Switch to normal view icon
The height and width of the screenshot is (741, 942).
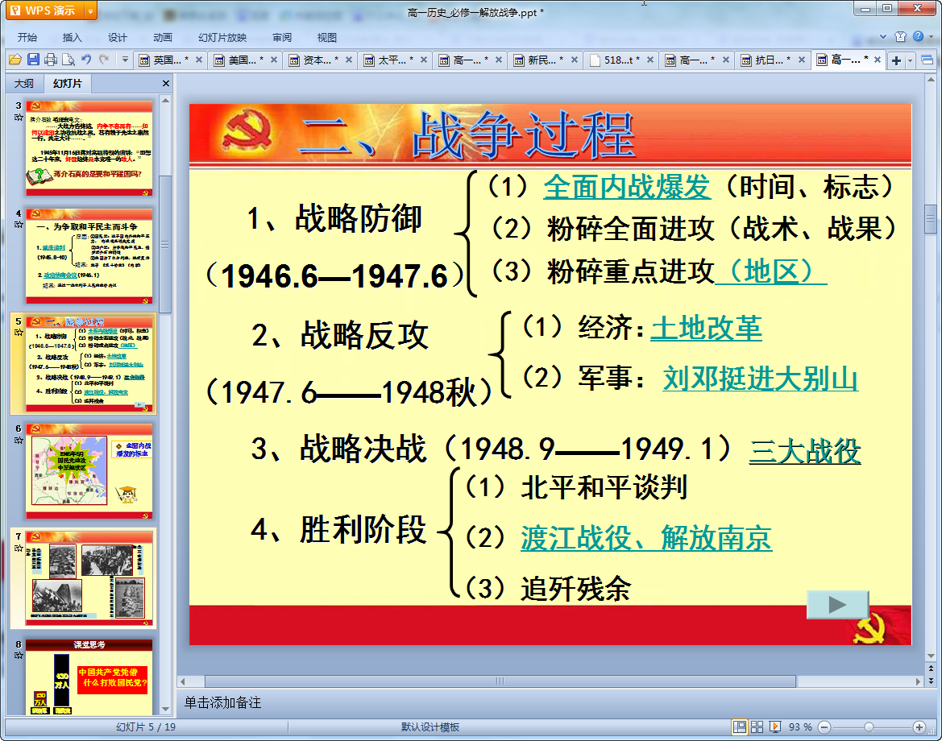pyautogui.click(x=740, y=727)
